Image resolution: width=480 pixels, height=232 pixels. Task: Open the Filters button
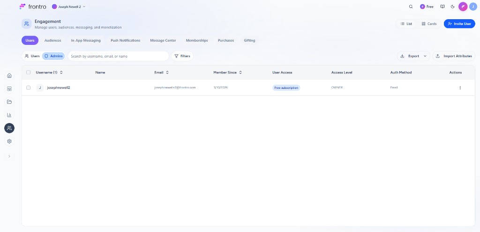pos(182,56)
